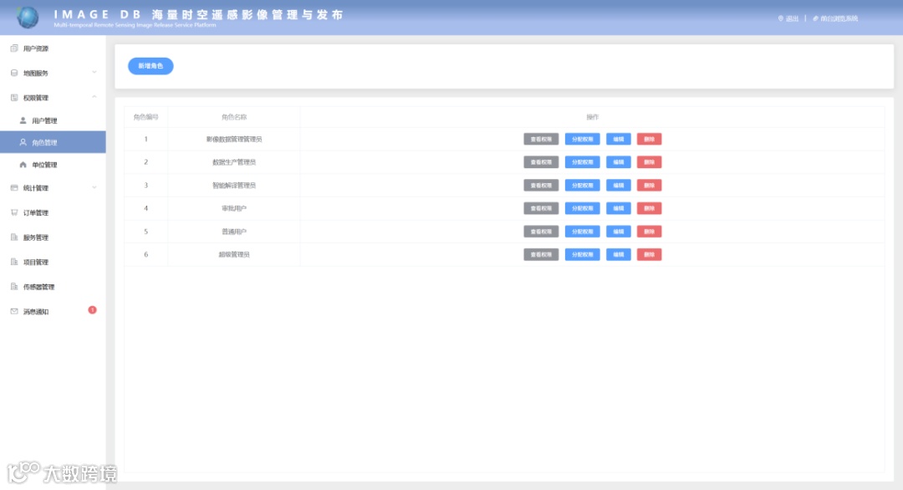The image size is (903, 490).
Task: Click the 服务管理 document icon
Action: coord(14,237)
